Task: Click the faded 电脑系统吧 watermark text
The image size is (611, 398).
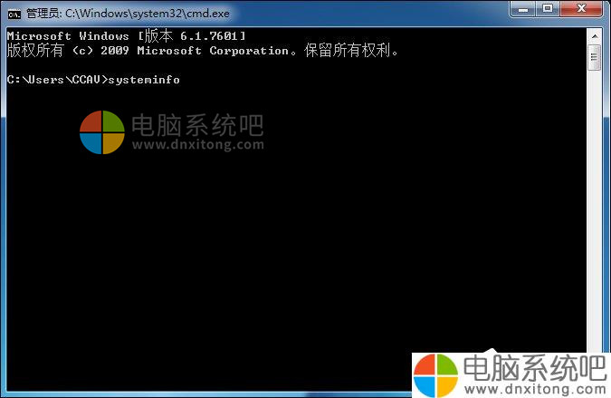Action: coord(197,125)
